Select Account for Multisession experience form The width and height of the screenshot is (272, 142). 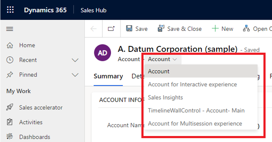coord(201,124)
